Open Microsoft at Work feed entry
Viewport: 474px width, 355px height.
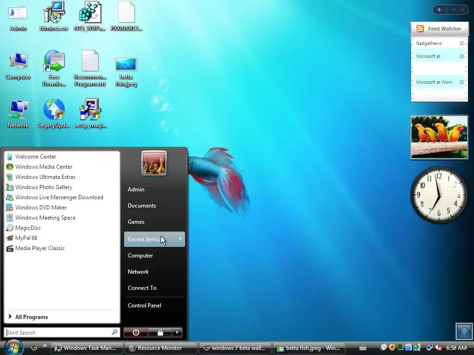[440, 82]
